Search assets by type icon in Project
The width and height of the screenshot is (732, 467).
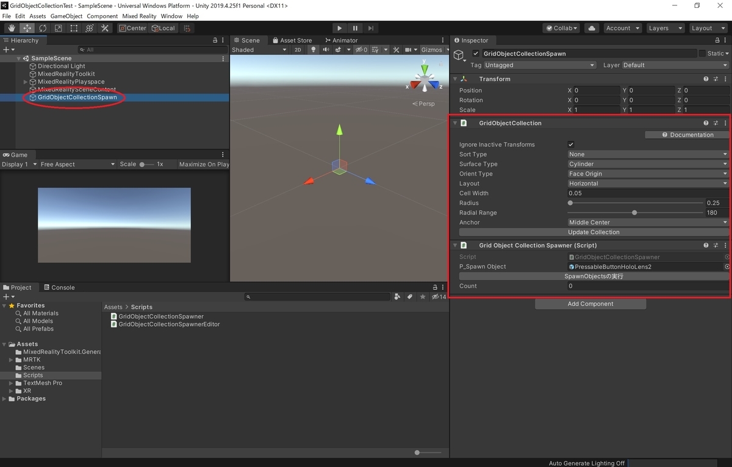click(398, 297)
